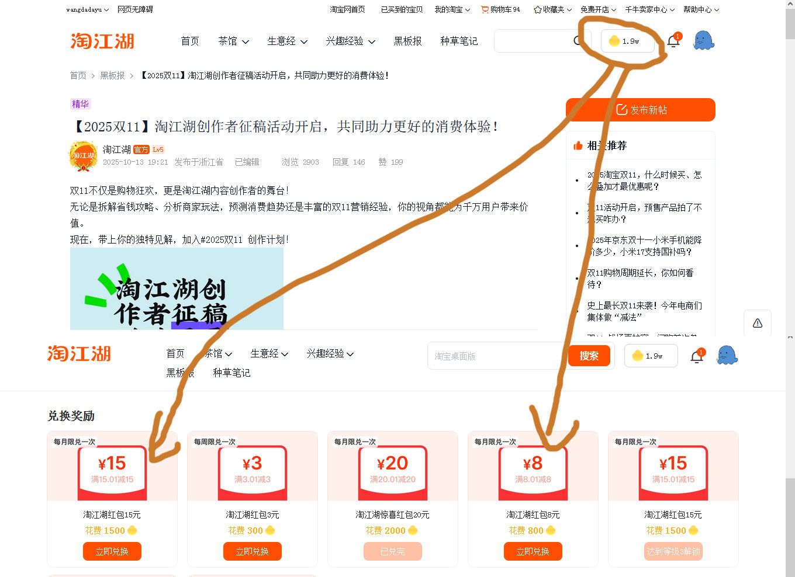Screen dimensions: 795x577
Task: Click the 淘宝桌面版 search input field
Action: [494, 356]
